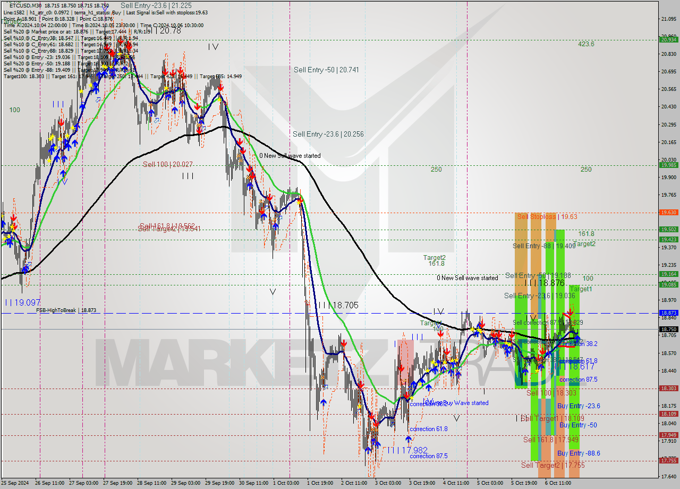The image size is (680, 489).
Task: Click the 21.095 price axis value
Action: pyautogui.click(x=668, y=19)
